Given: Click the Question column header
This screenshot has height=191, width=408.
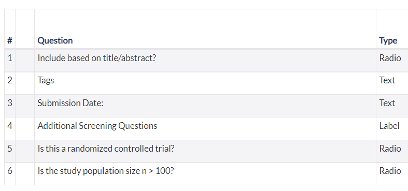Looking at the screenshot, I should point(55,40).
